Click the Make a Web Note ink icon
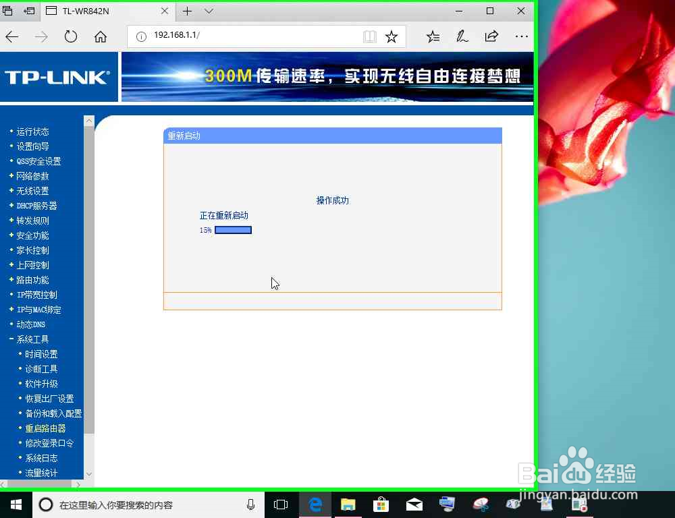 coord(462,36)
